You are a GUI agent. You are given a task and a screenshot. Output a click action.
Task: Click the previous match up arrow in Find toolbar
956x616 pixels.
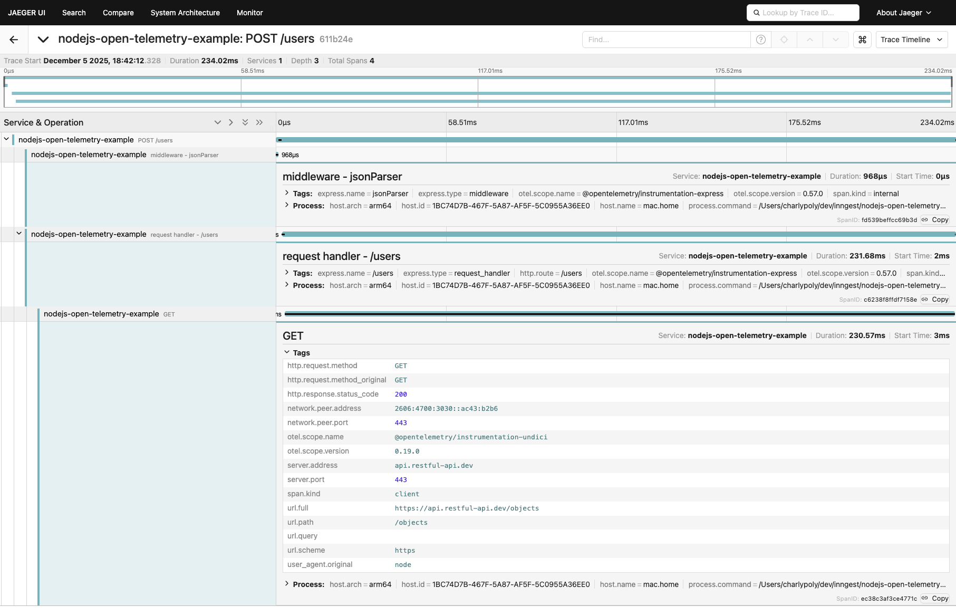[810, 40]
